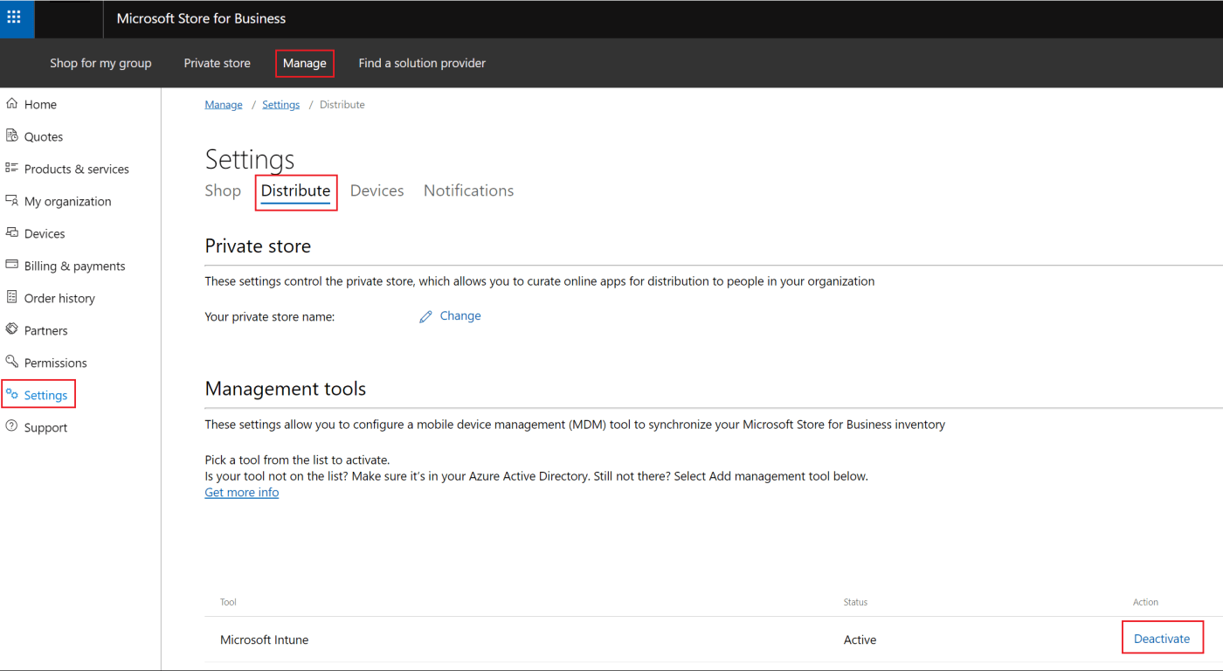Open the Private store menu item

tap(217, 63)
